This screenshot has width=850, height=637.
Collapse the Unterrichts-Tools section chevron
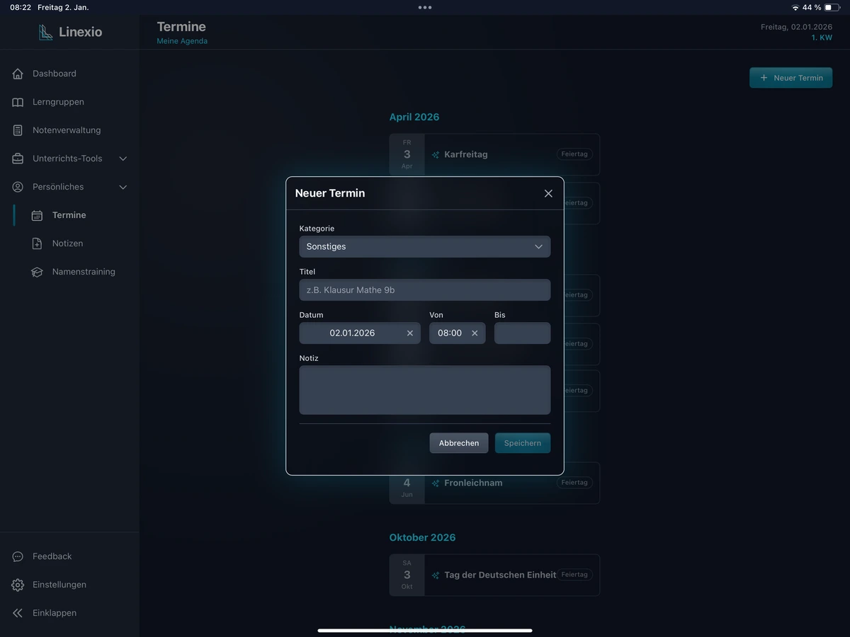(123, 159)
